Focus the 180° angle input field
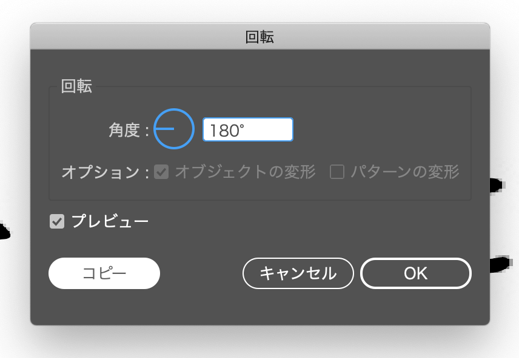The width and height of the screenshot is (519, 358). [248, 129]
